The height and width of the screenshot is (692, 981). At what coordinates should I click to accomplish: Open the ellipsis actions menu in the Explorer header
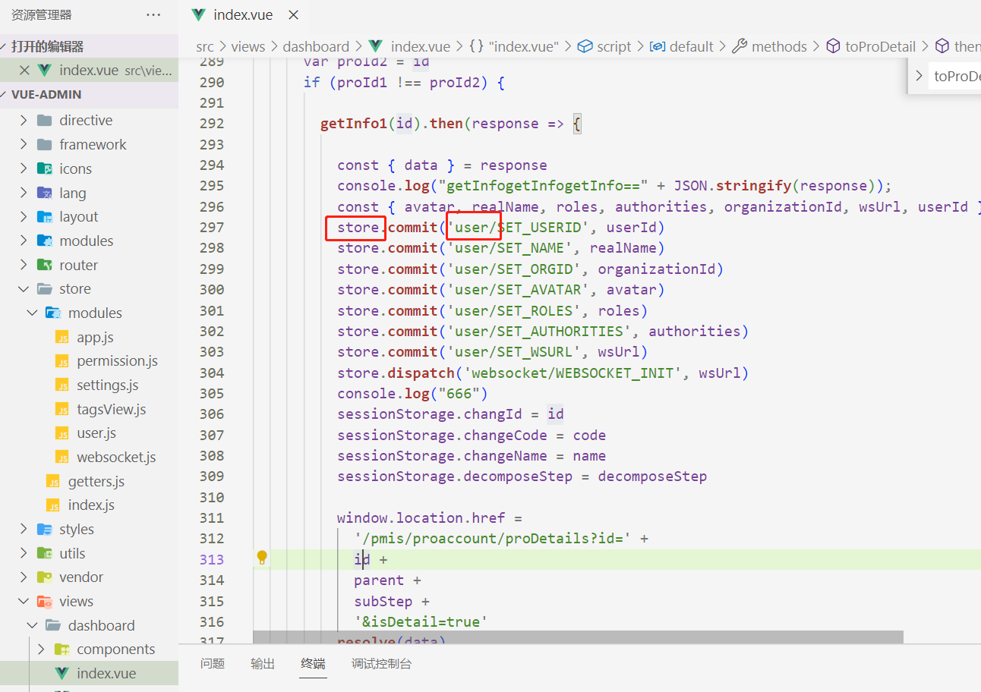point(154,14)
